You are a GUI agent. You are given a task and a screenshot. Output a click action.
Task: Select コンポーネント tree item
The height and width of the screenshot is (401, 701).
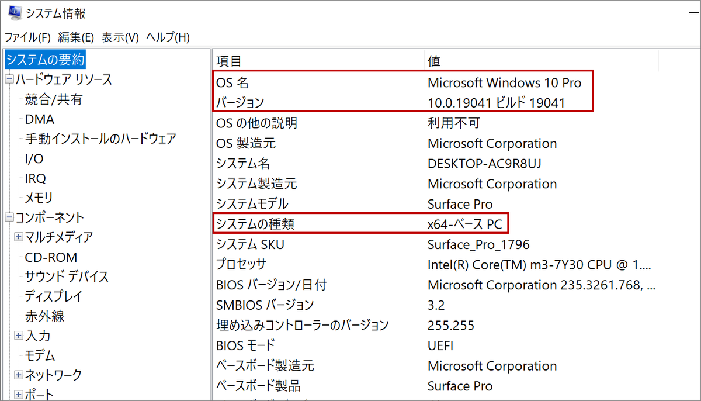point(50,217)
